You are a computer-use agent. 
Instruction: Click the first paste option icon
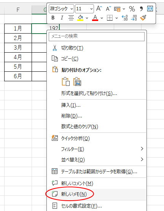tap(66, 82)
